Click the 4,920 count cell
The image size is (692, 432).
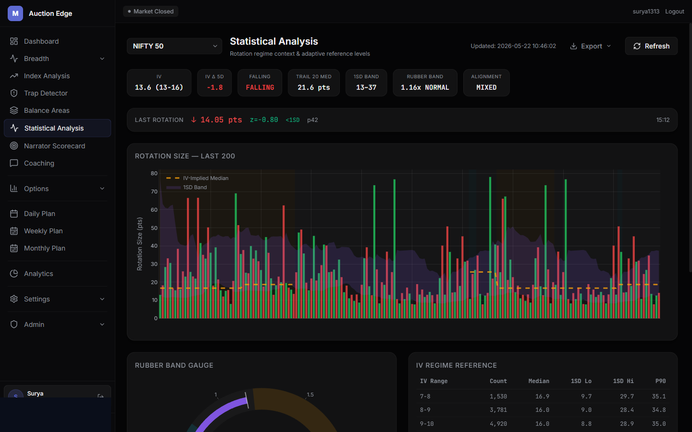click(x=498, y=424)
